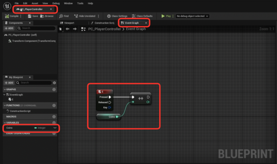Switch to the Viewport tab
Screen dimensions: 277x164
coord(67,23)
